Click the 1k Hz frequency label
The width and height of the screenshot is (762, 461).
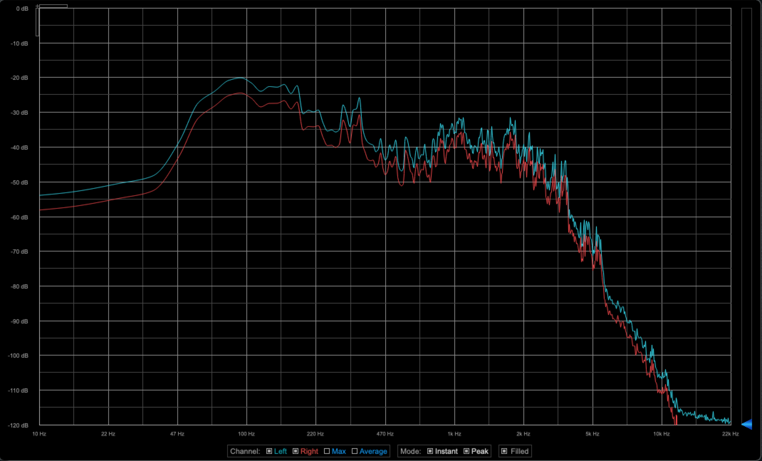click(x=454, y=434)
